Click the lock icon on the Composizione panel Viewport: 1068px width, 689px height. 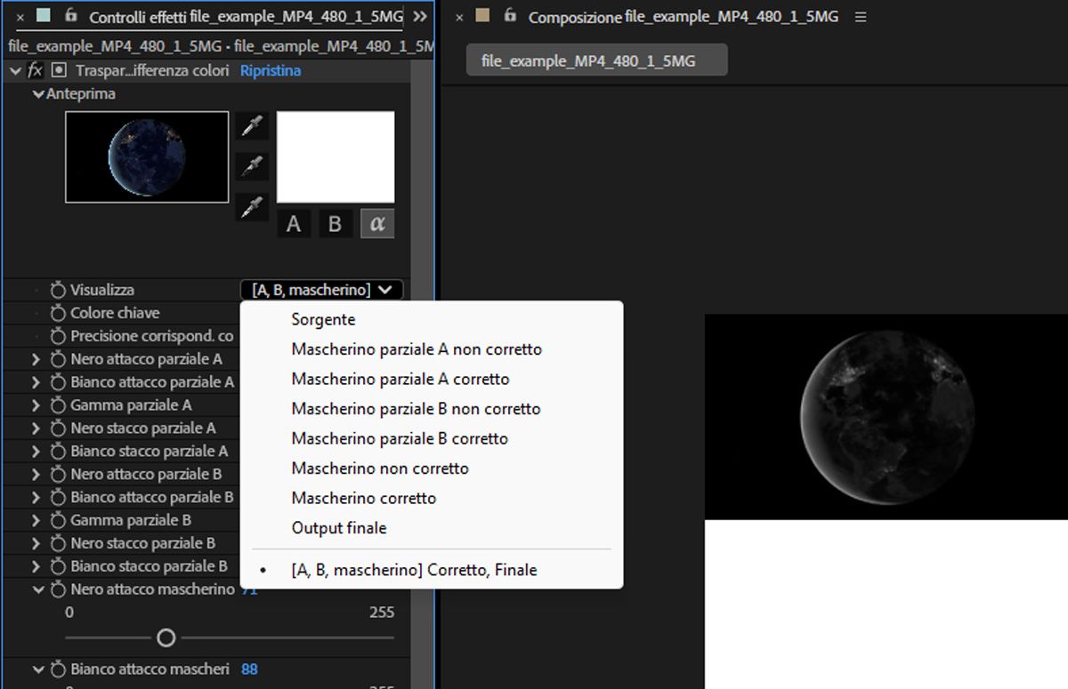[509, 16]
